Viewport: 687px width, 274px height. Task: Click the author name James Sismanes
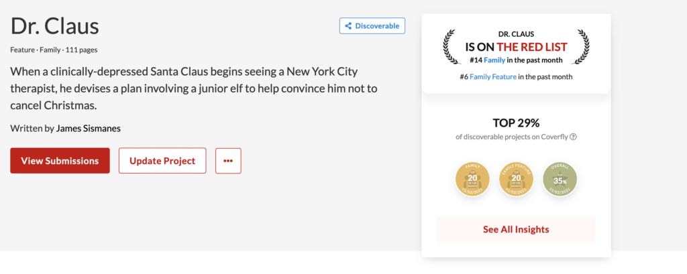pyautogui.click(x=90, y=127)
